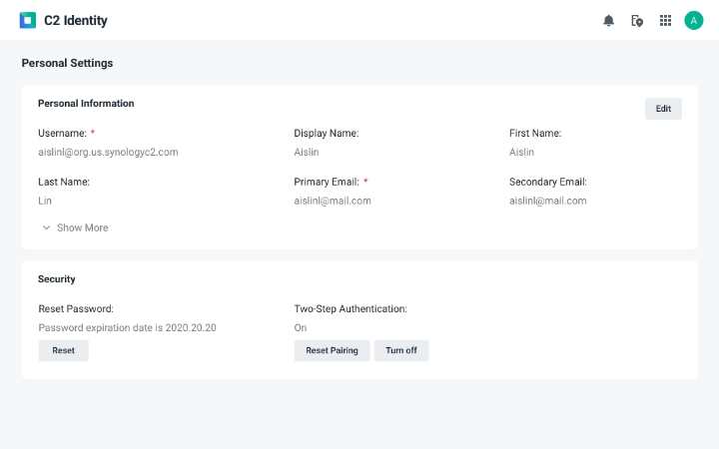The width and height of the screenshot is (719, 449).
Task: Click the Last Name label
Action: pyautogui.click(x=64, y=182)
